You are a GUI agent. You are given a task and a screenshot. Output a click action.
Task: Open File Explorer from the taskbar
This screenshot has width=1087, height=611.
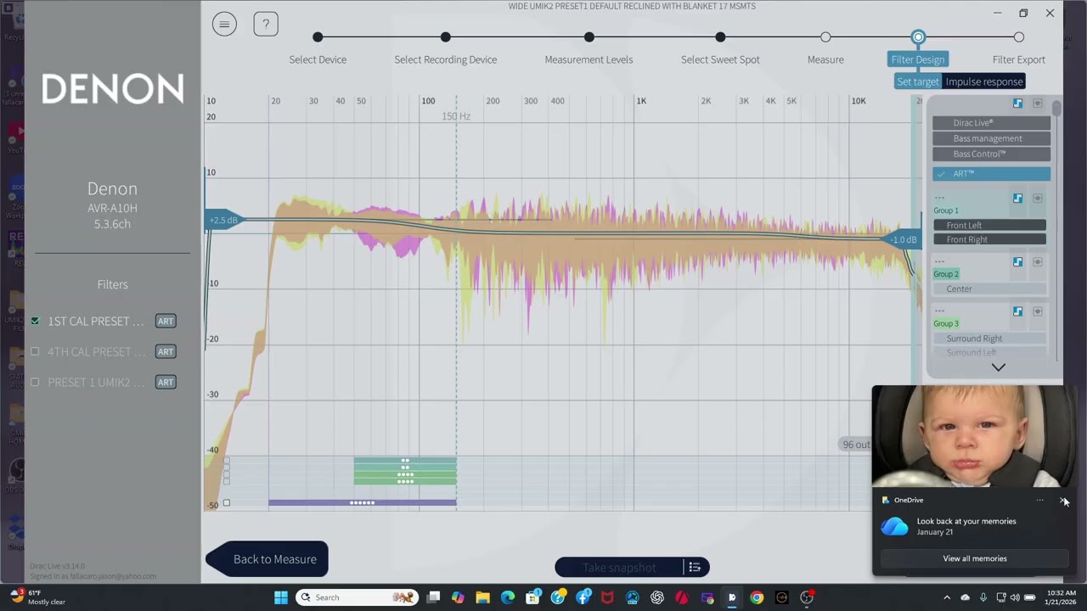click(482, 597)
